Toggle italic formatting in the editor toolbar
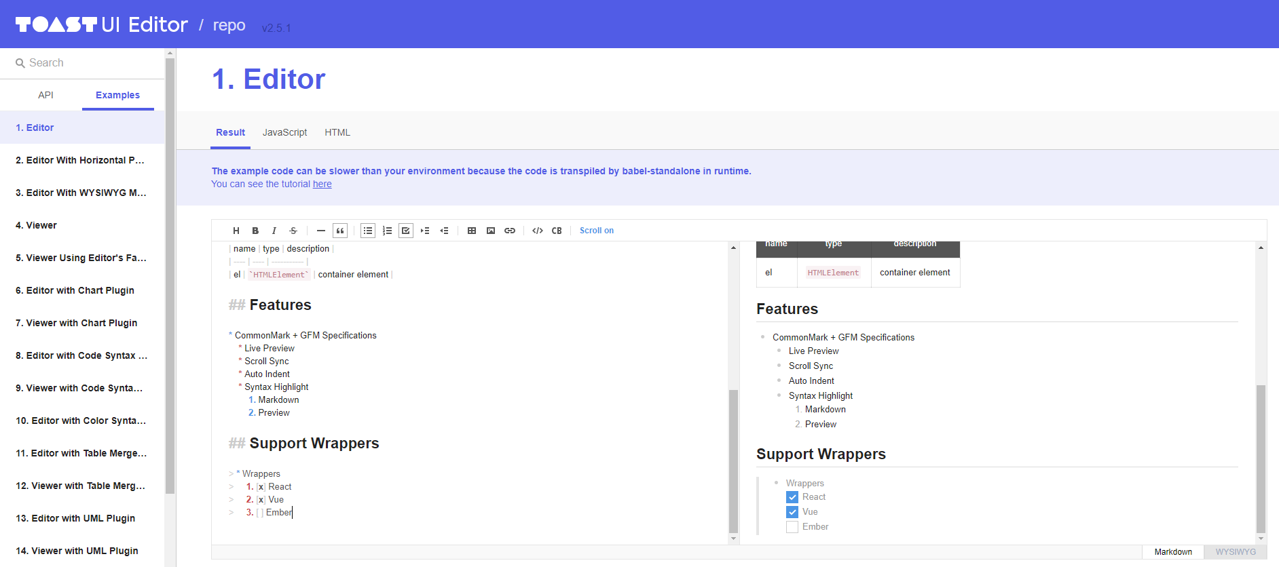This screenshot has height=567, width=1279. point(274,231)
